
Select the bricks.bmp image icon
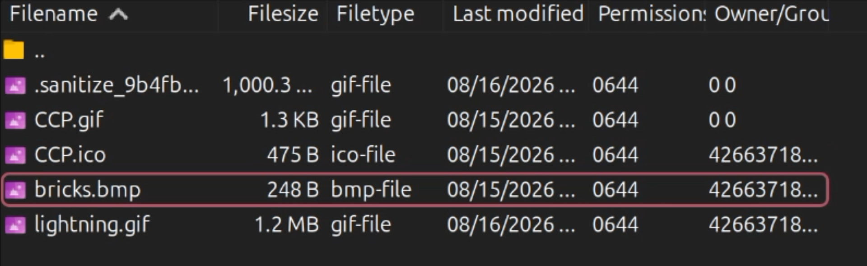pos(15,190)
